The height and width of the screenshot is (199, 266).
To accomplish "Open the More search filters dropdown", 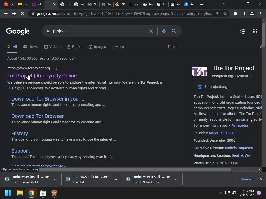I will click(x=118, y=47).
